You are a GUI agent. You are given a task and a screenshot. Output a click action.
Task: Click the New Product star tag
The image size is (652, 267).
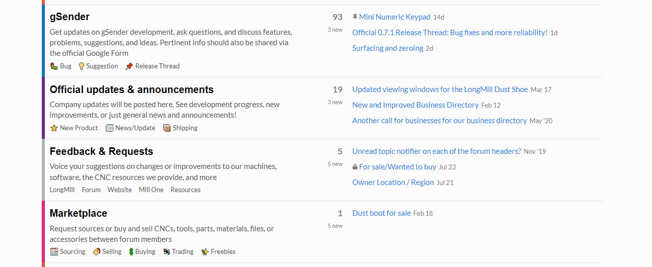[74, 128]
